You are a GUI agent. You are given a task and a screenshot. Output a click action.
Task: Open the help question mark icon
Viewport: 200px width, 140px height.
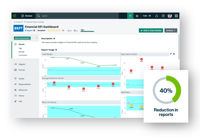[163, 16]
